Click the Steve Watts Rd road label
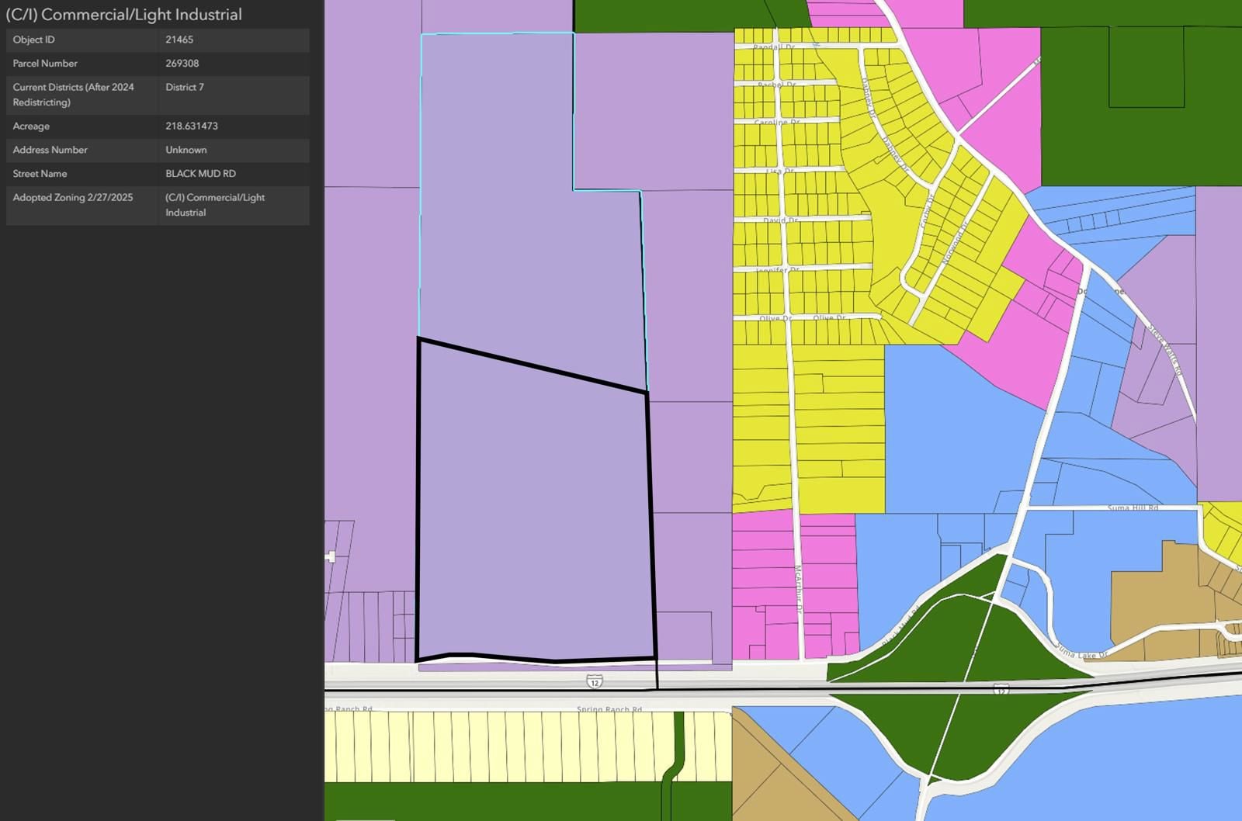The width and height of the screenshot is (1242, 821). point(1165,350)
